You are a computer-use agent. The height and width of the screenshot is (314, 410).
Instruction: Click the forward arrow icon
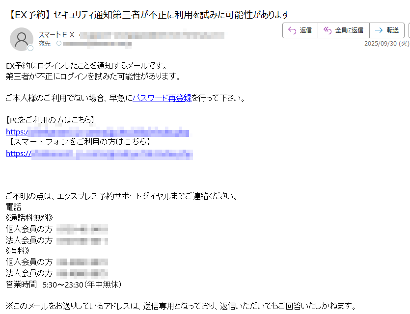coord(379,30)
